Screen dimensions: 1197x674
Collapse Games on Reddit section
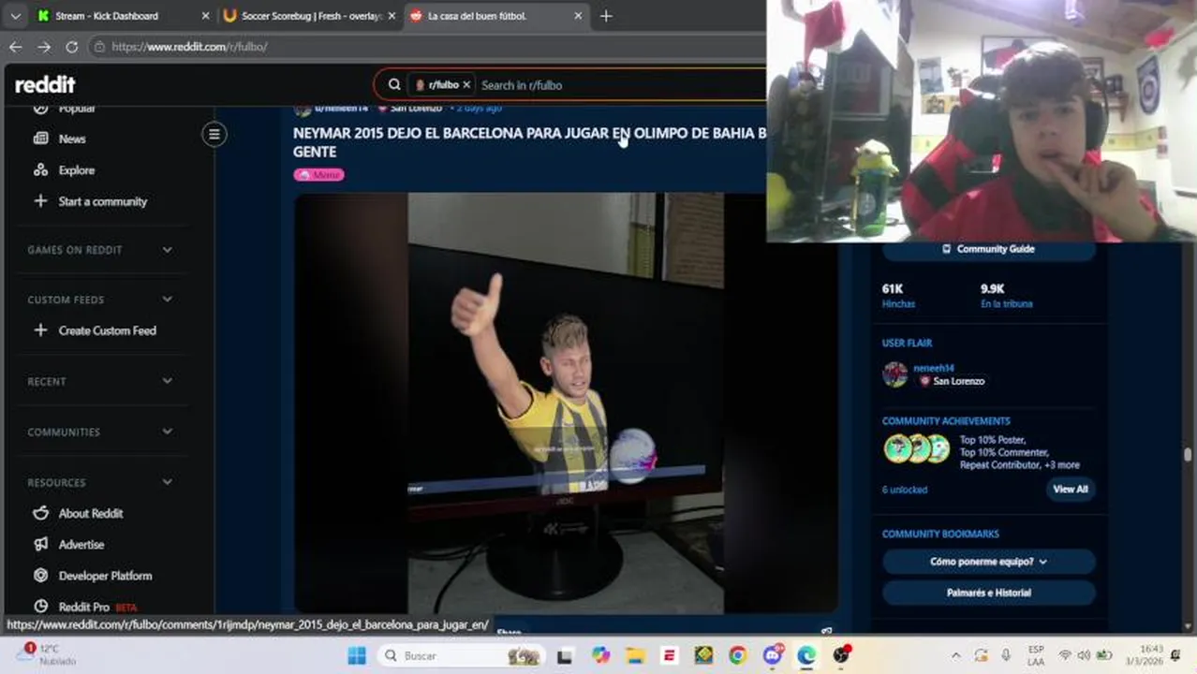pos(167,250)
